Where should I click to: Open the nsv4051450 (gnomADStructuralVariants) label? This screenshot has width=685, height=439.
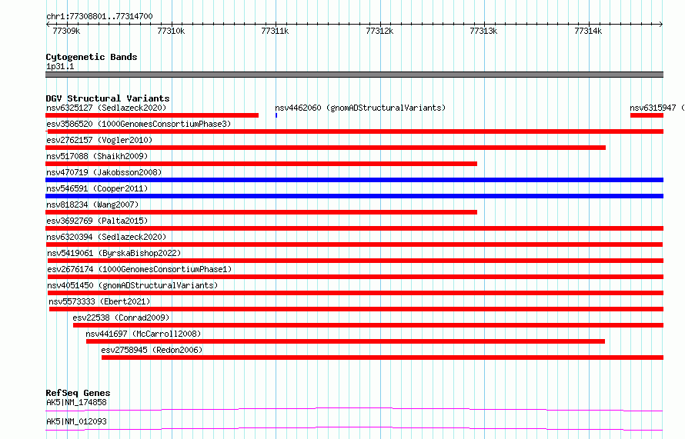[132, 285]
